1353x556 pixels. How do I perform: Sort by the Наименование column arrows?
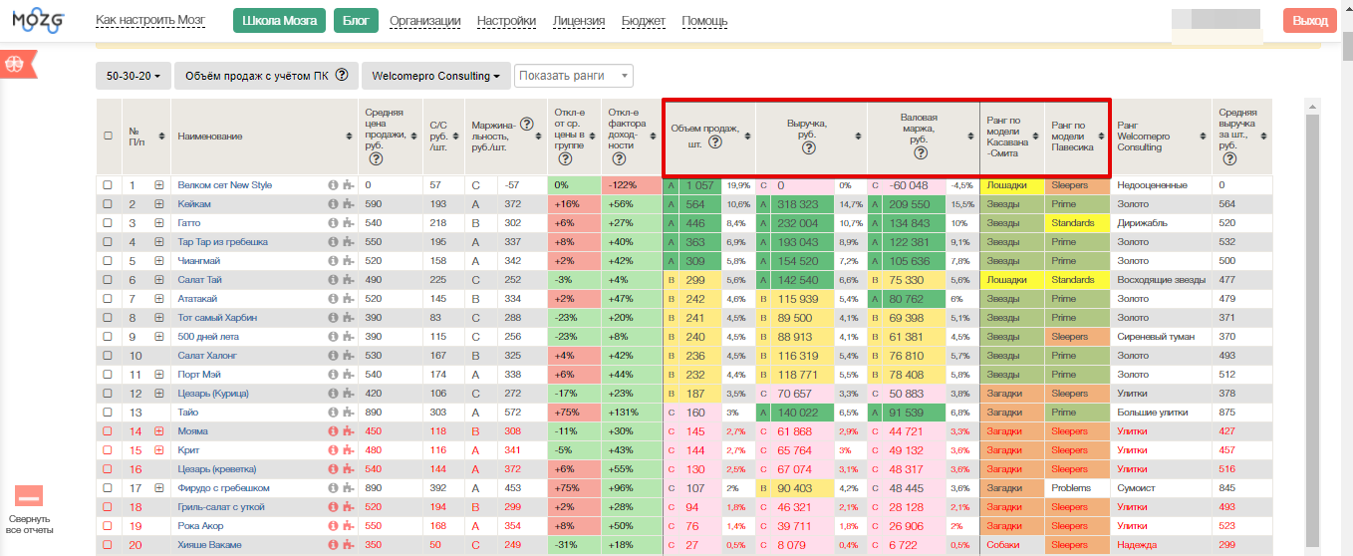point(349,136)
